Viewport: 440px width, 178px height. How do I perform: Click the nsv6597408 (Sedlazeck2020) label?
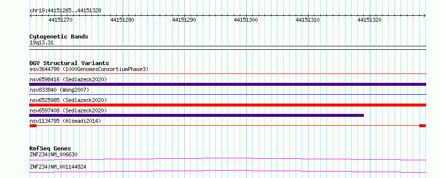click(68, 110)
